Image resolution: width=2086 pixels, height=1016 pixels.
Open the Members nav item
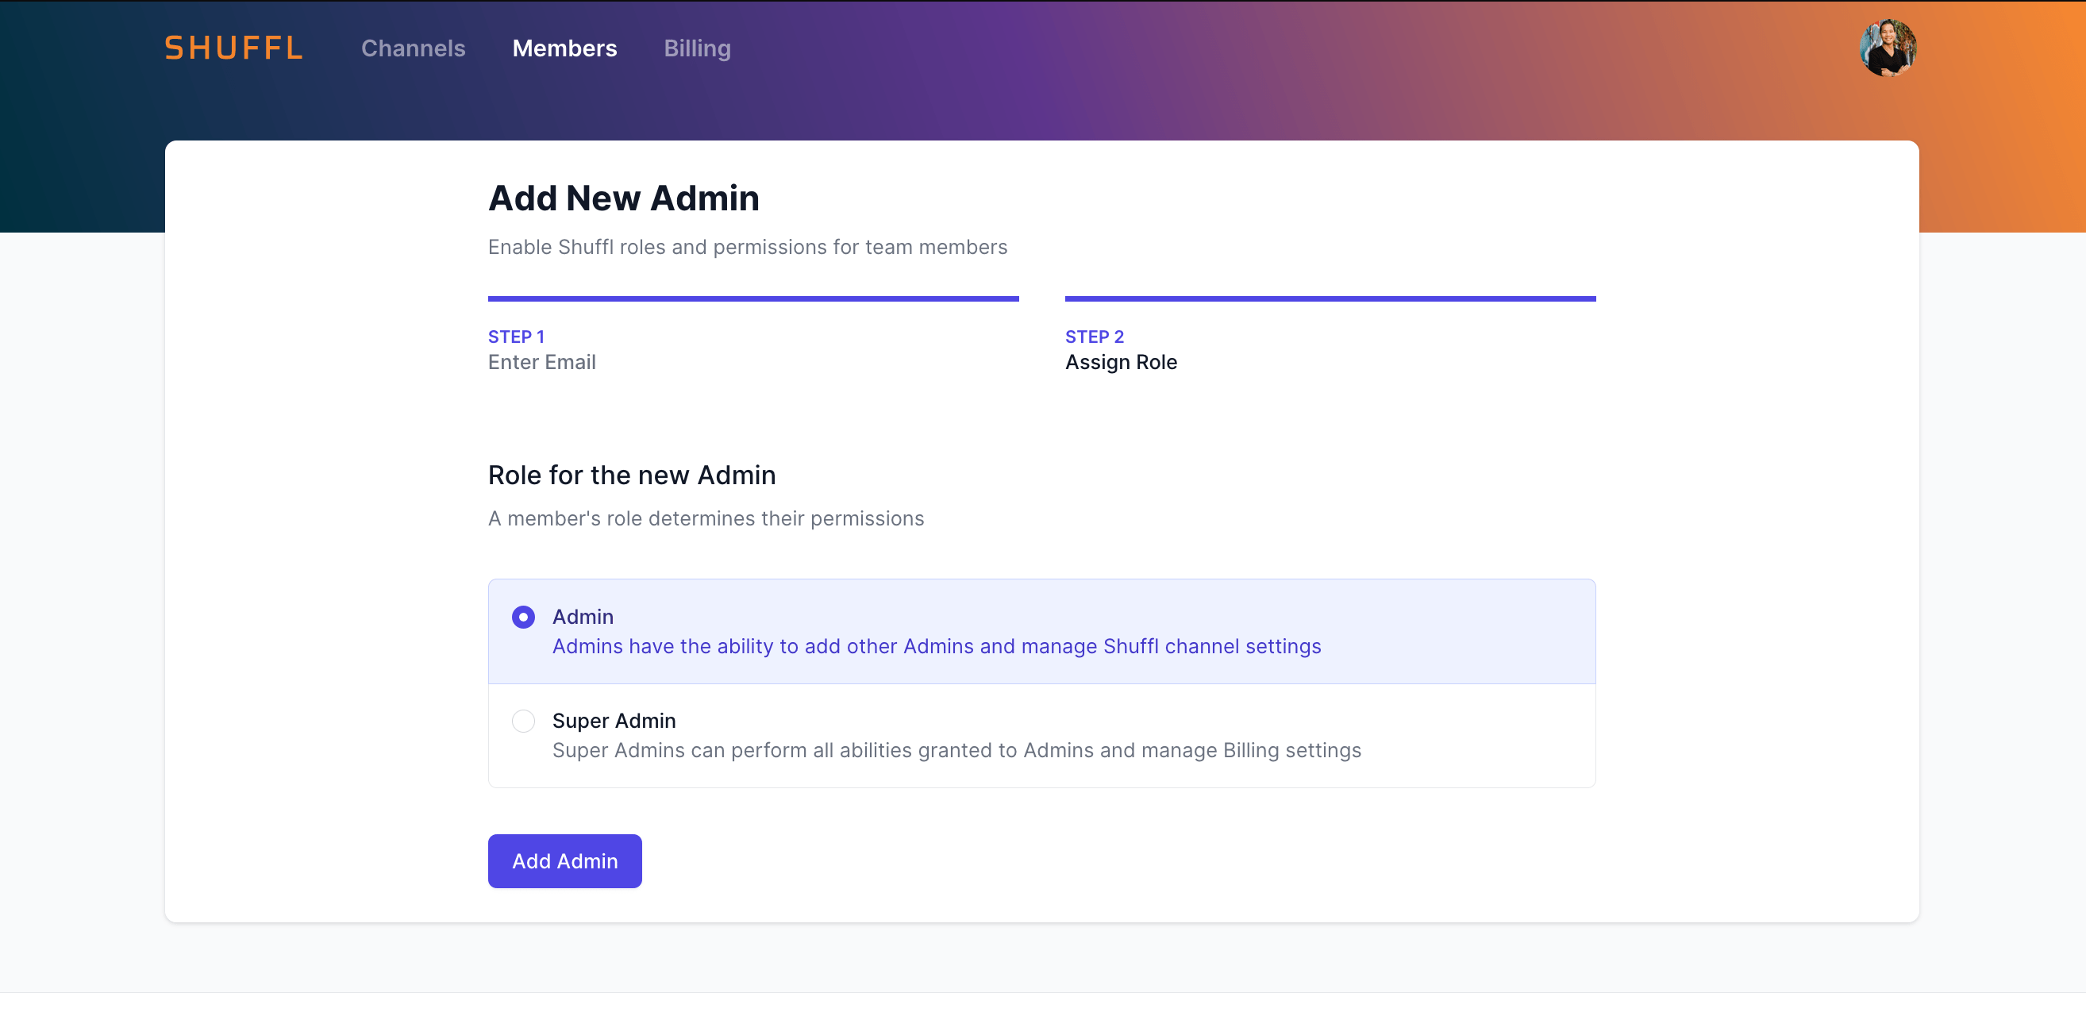564,48
